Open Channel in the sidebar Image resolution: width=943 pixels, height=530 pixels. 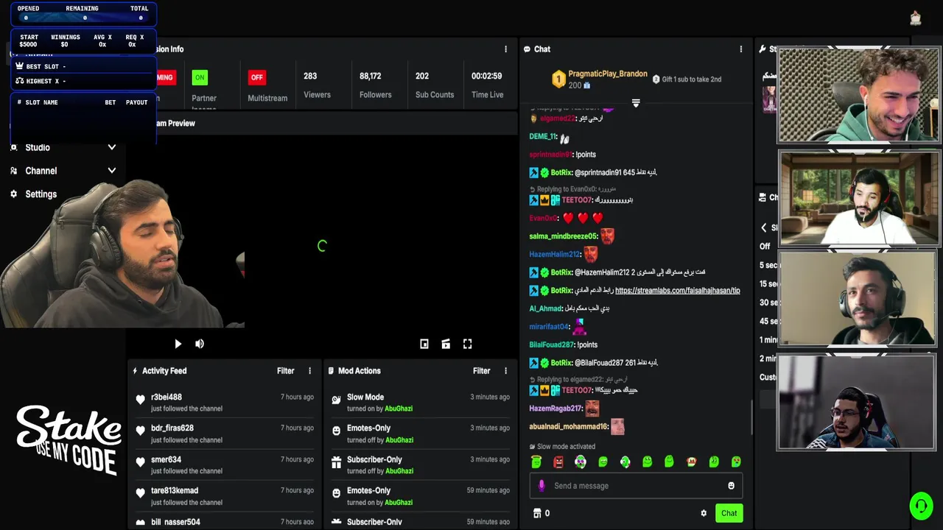coord(41,171)
